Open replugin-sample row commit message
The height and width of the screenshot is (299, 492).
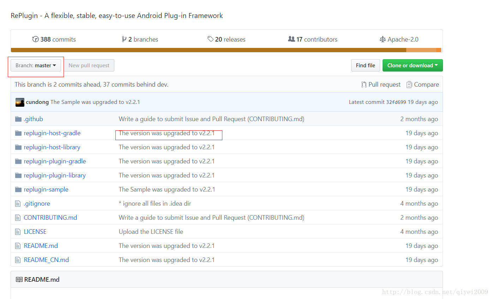pyautogui.click(x=167, y=189)
